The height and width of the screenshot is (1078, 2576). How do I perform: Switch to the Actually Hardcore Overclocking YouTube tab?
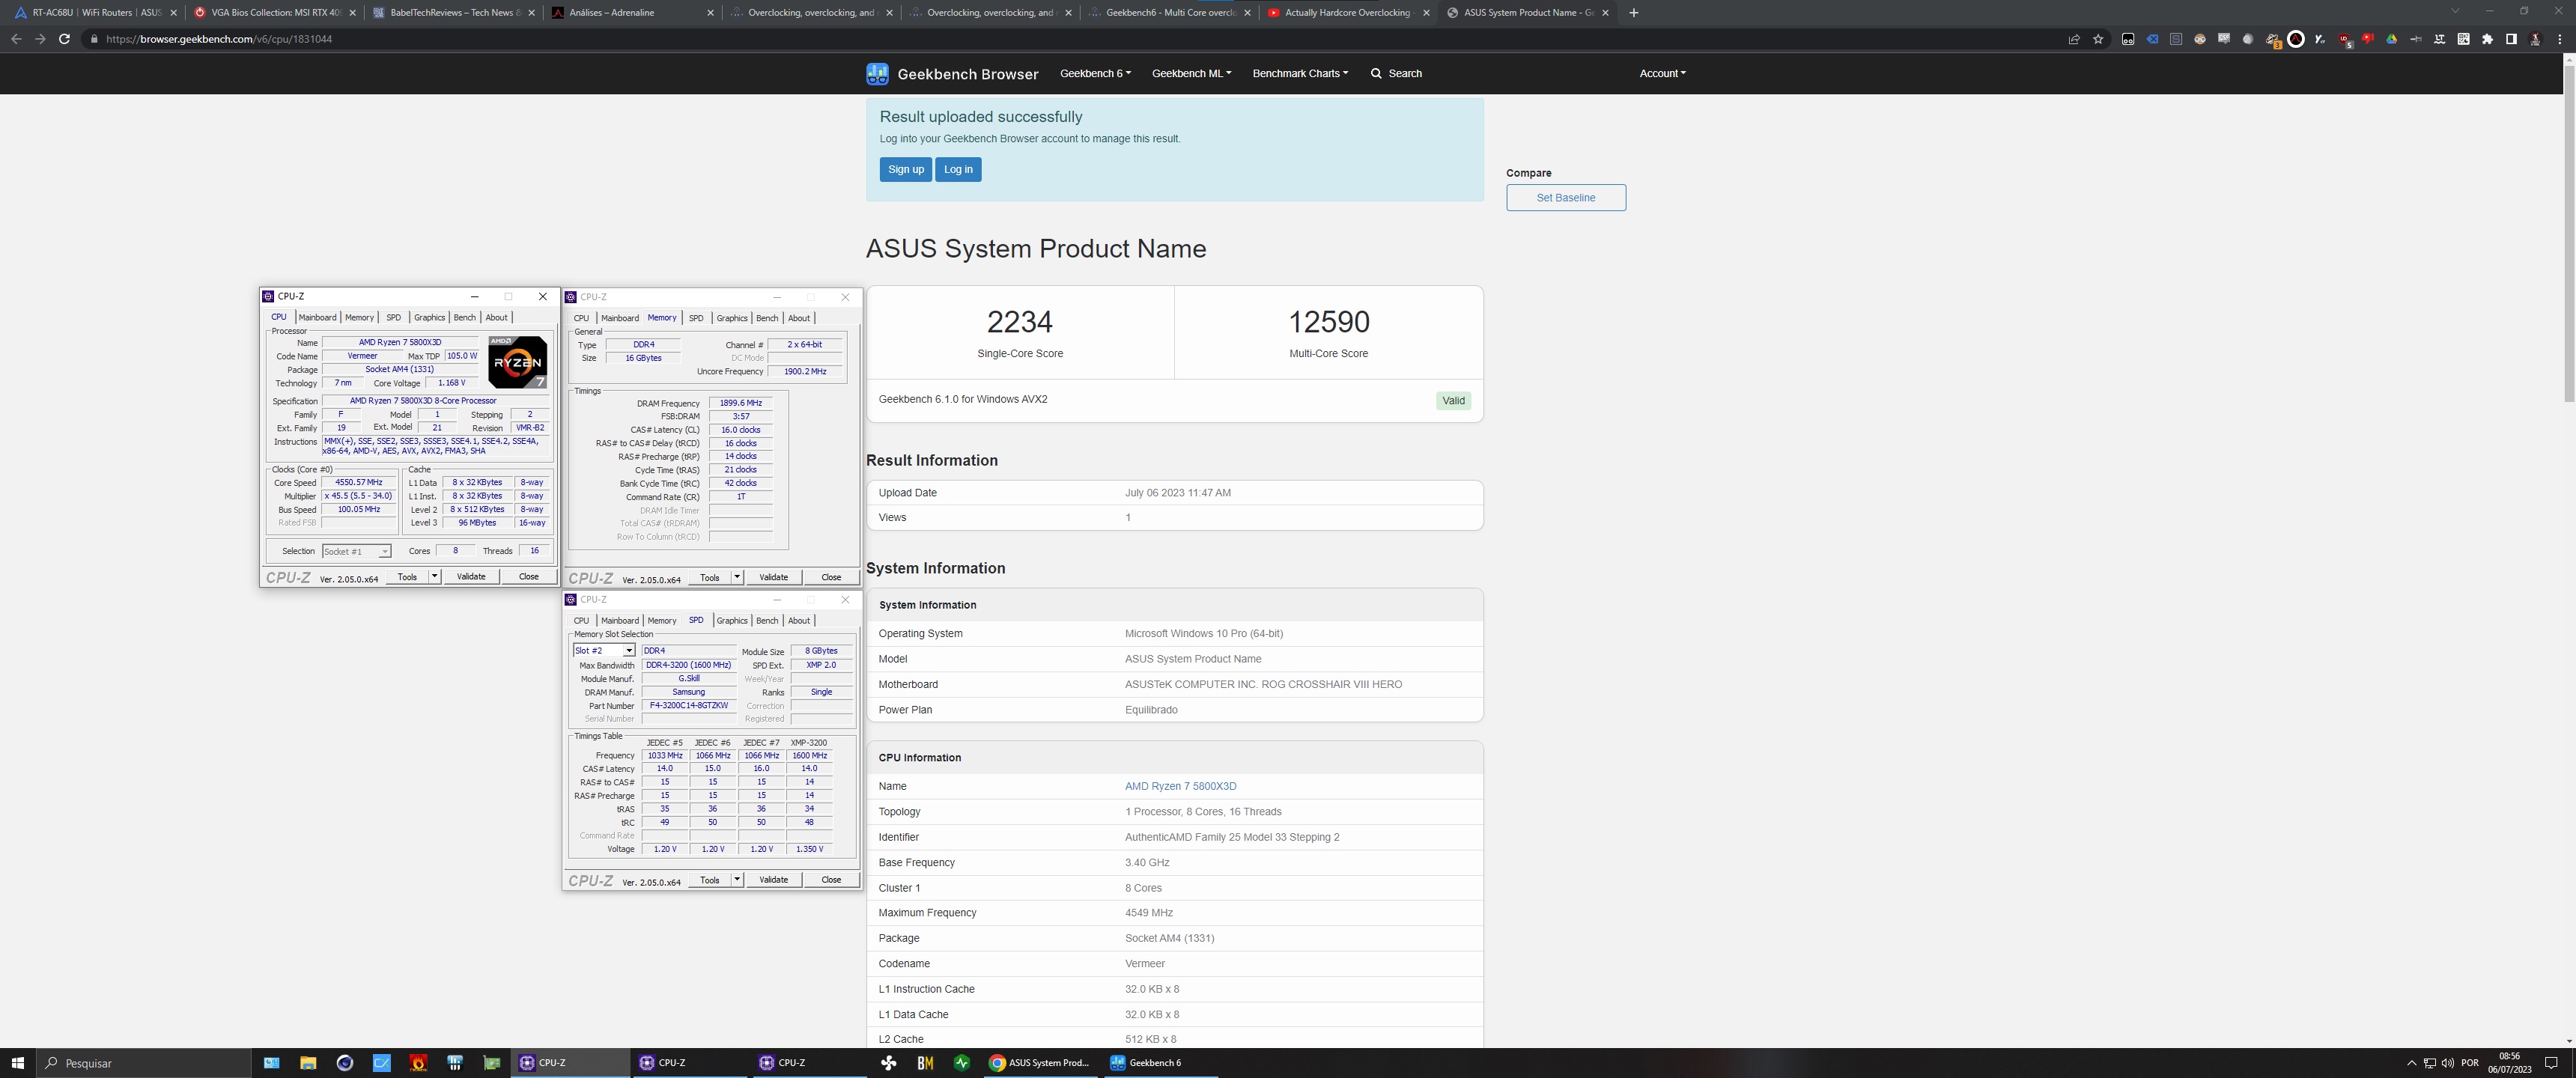(x=1347, y=13)
